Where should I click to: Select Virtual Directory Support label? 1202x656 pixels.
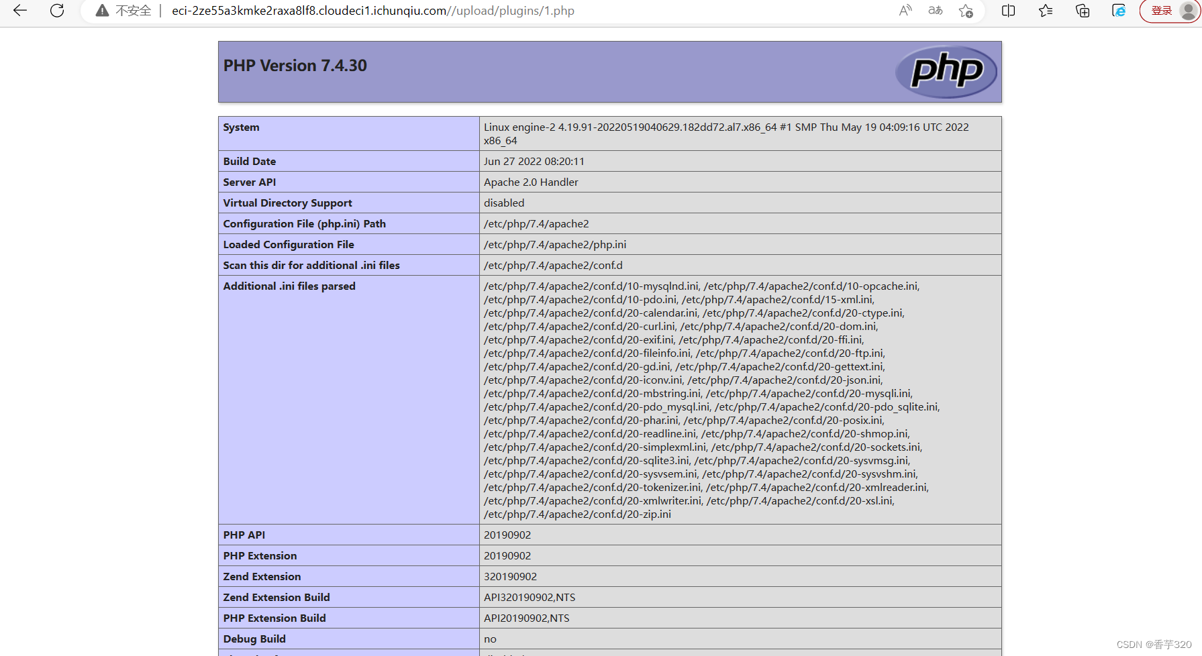288,203
